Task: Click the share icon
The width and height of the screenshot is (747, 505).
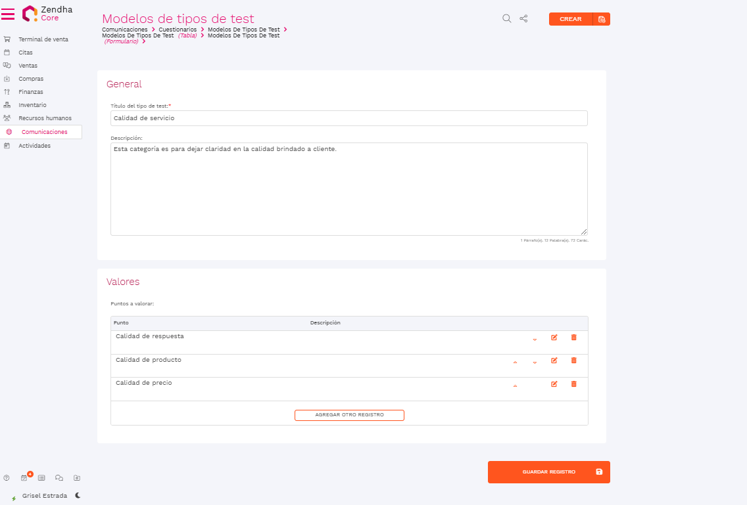Action: coord(524,18)
